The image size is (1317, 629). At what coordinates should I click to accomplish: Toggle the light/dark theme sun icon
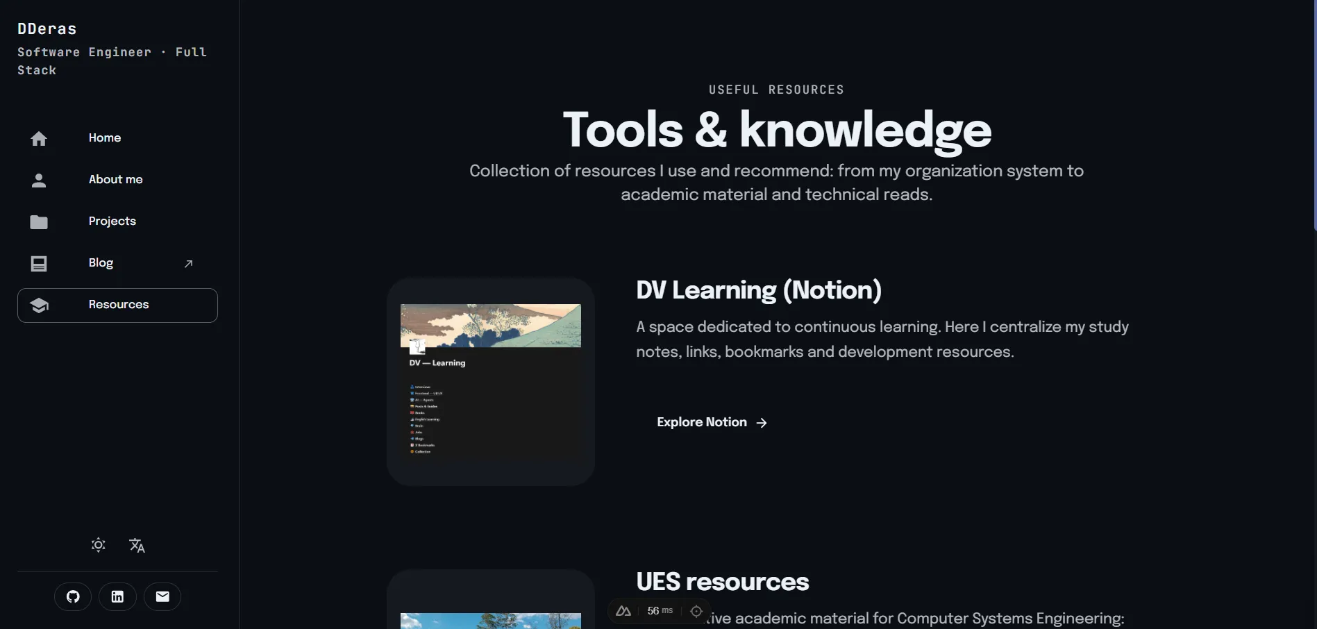pos(99,545)
